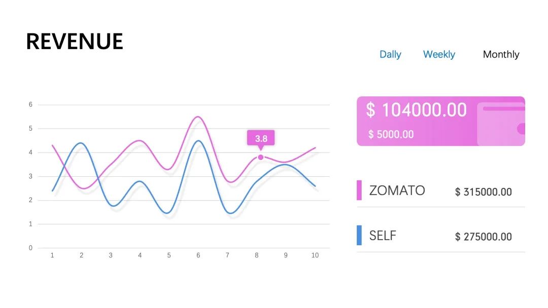Select the Monthly tab

(501, 54)
